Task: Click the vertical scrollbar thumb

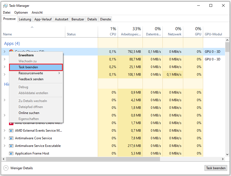Action: click(227, 47)
